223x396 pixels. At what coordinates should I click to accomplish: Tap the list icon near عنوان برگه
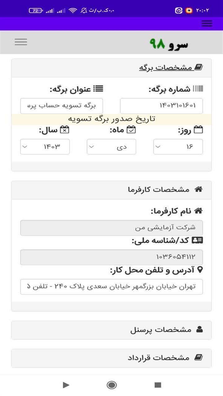point(98,89)
